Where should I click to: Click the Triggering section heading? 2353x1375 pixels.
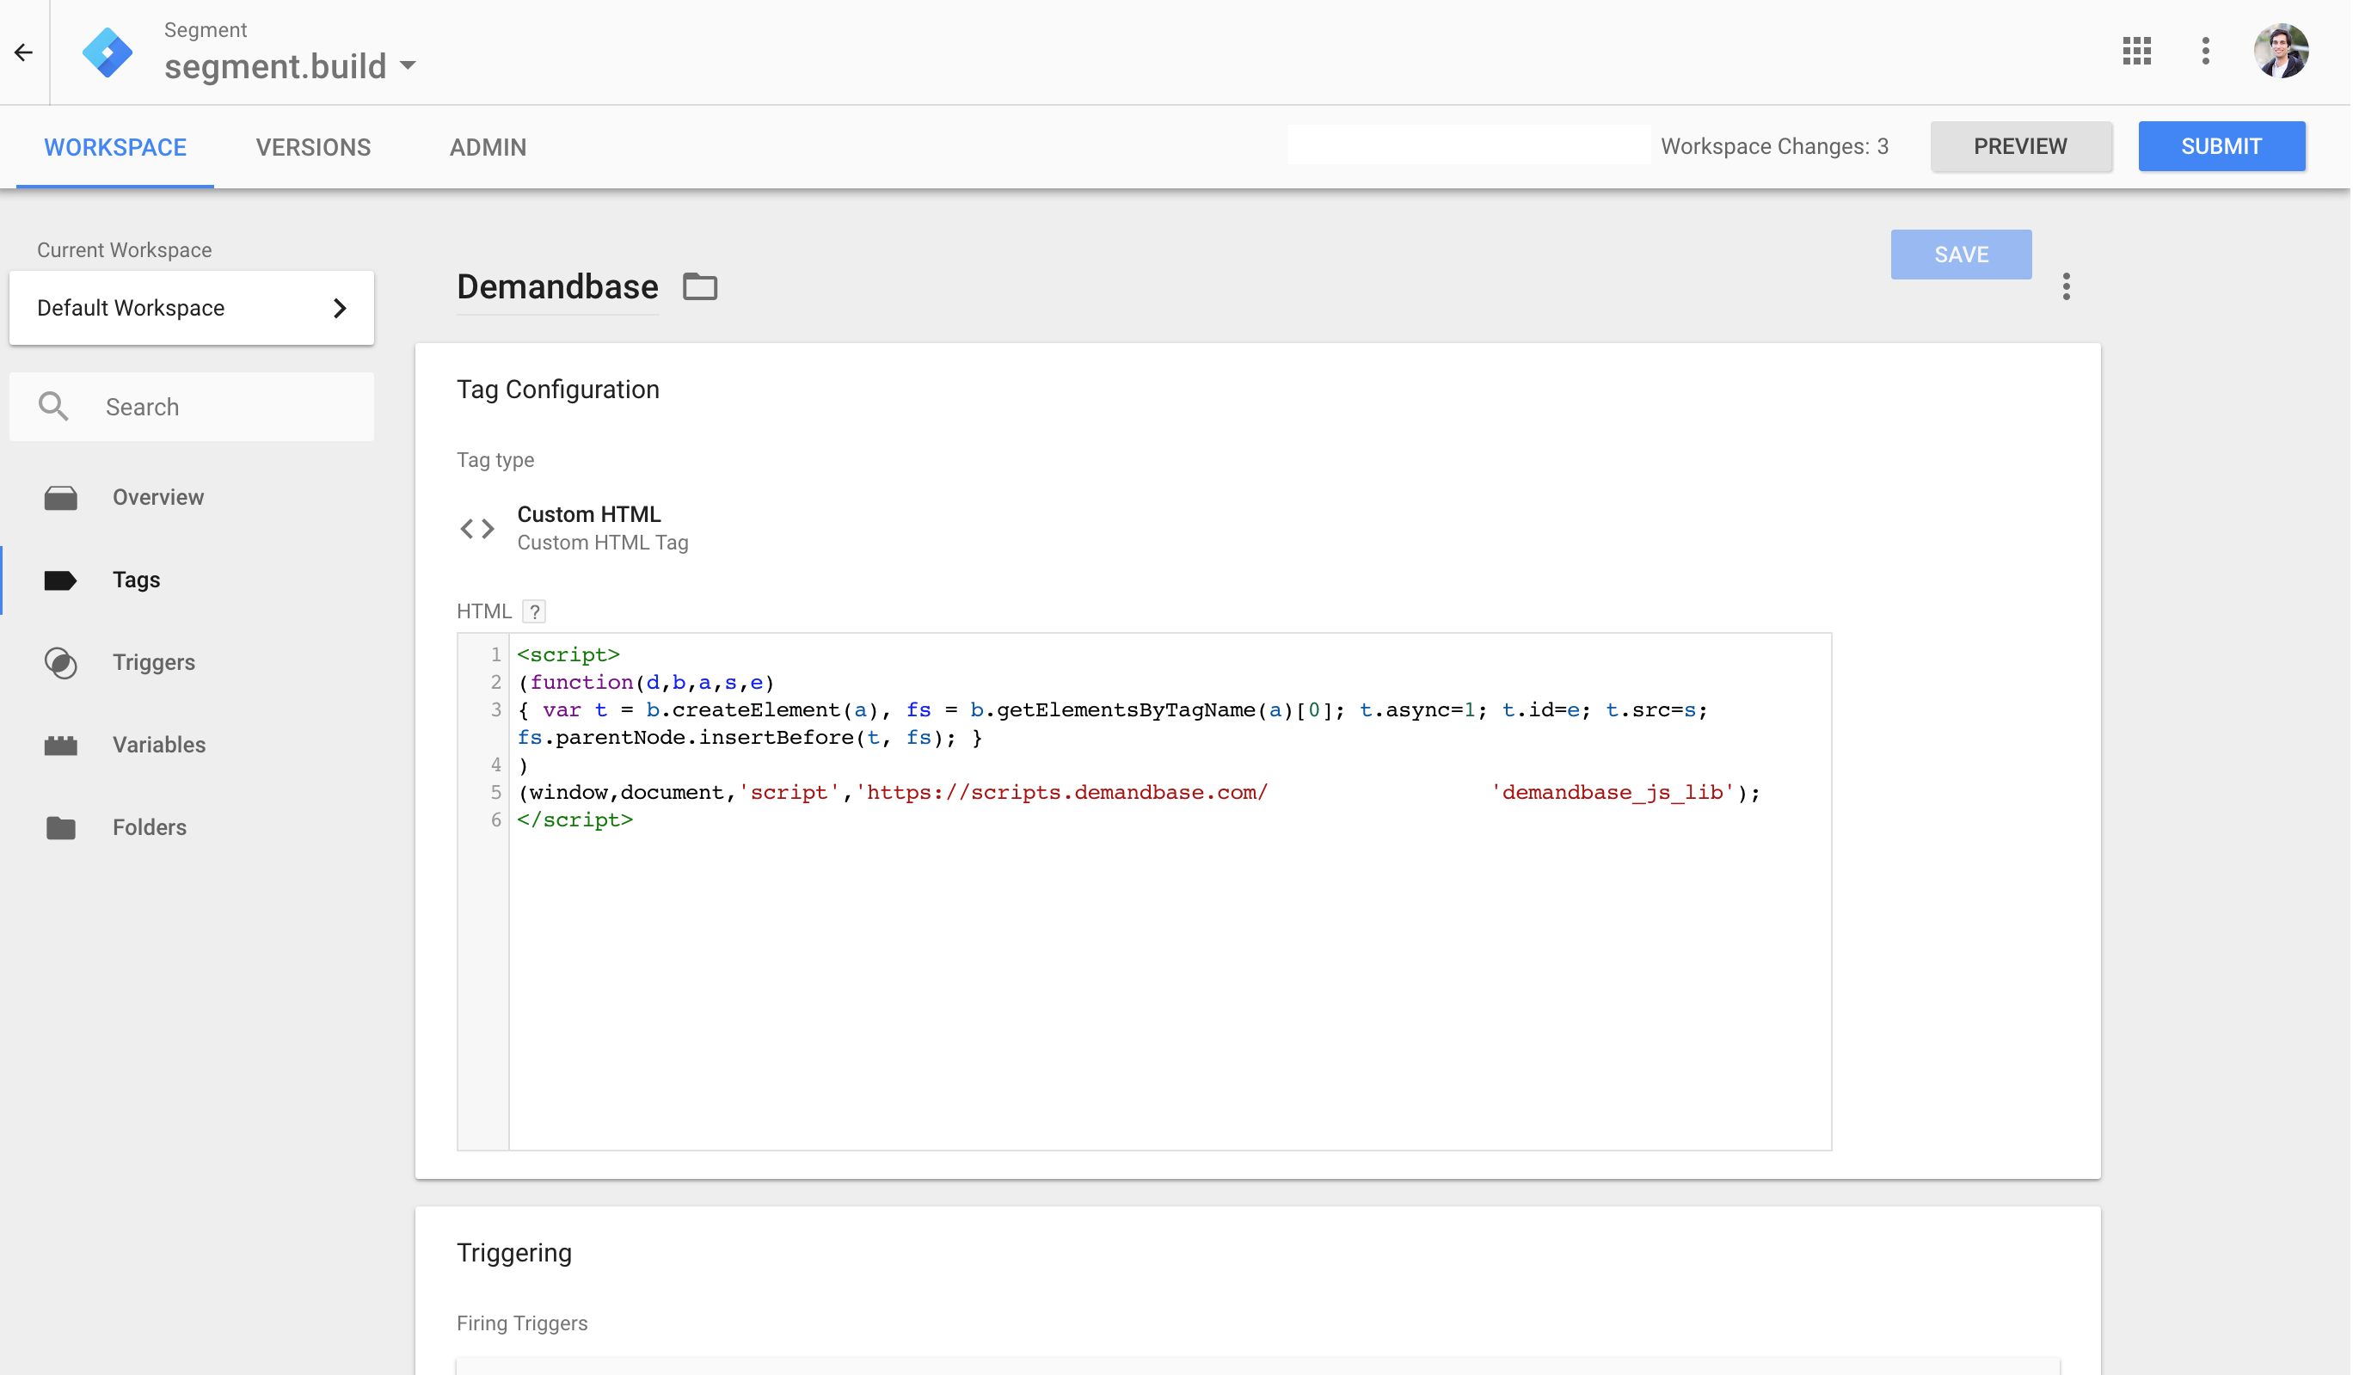coord(514,1254)
